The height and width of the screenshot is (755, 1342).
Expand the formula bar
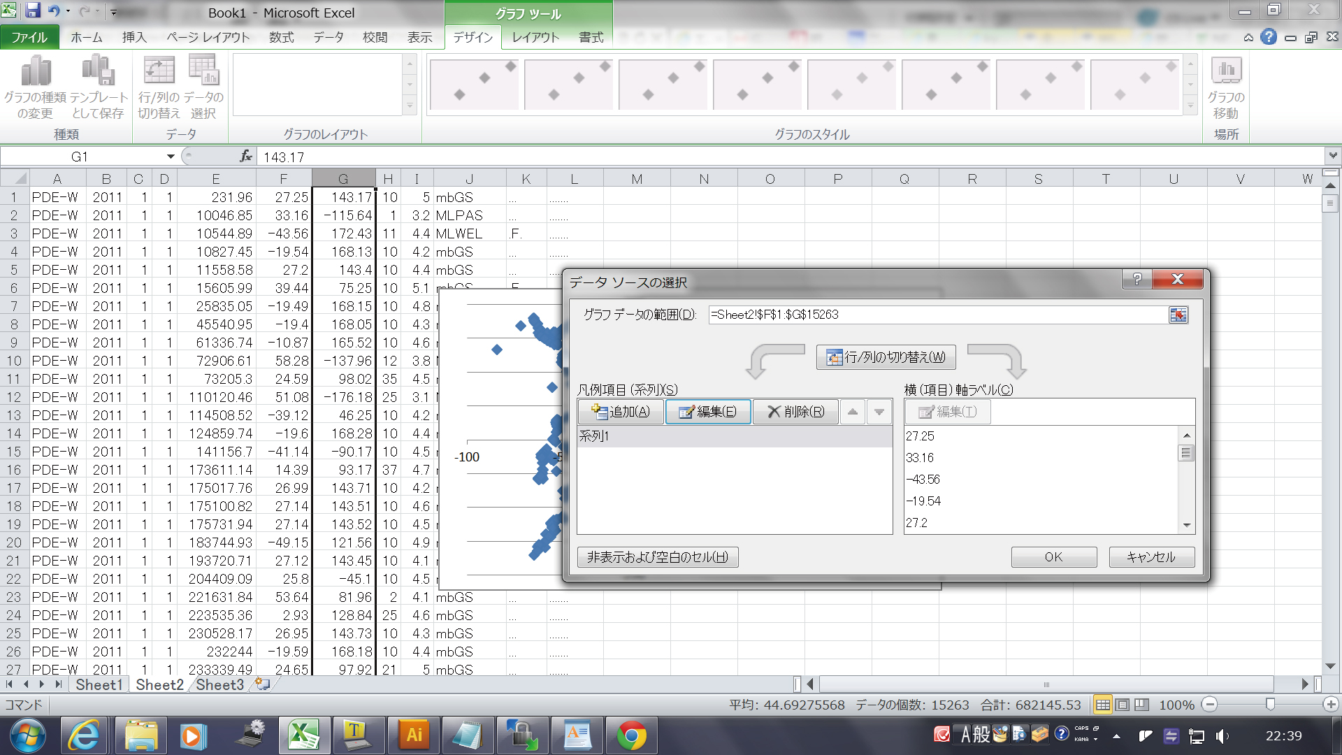coord(1333,155)
